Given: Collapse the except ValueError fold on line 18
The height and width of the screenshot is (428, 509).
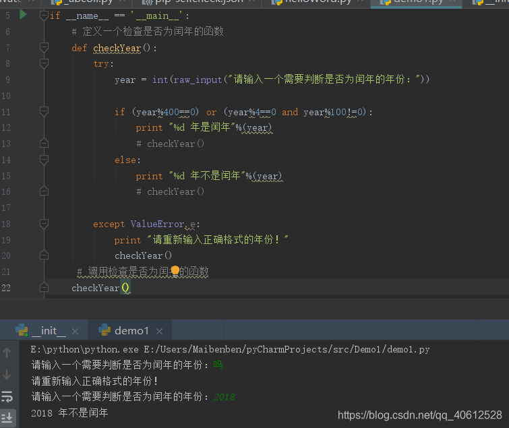Looking at the screenshot, I should coord(44,224).
